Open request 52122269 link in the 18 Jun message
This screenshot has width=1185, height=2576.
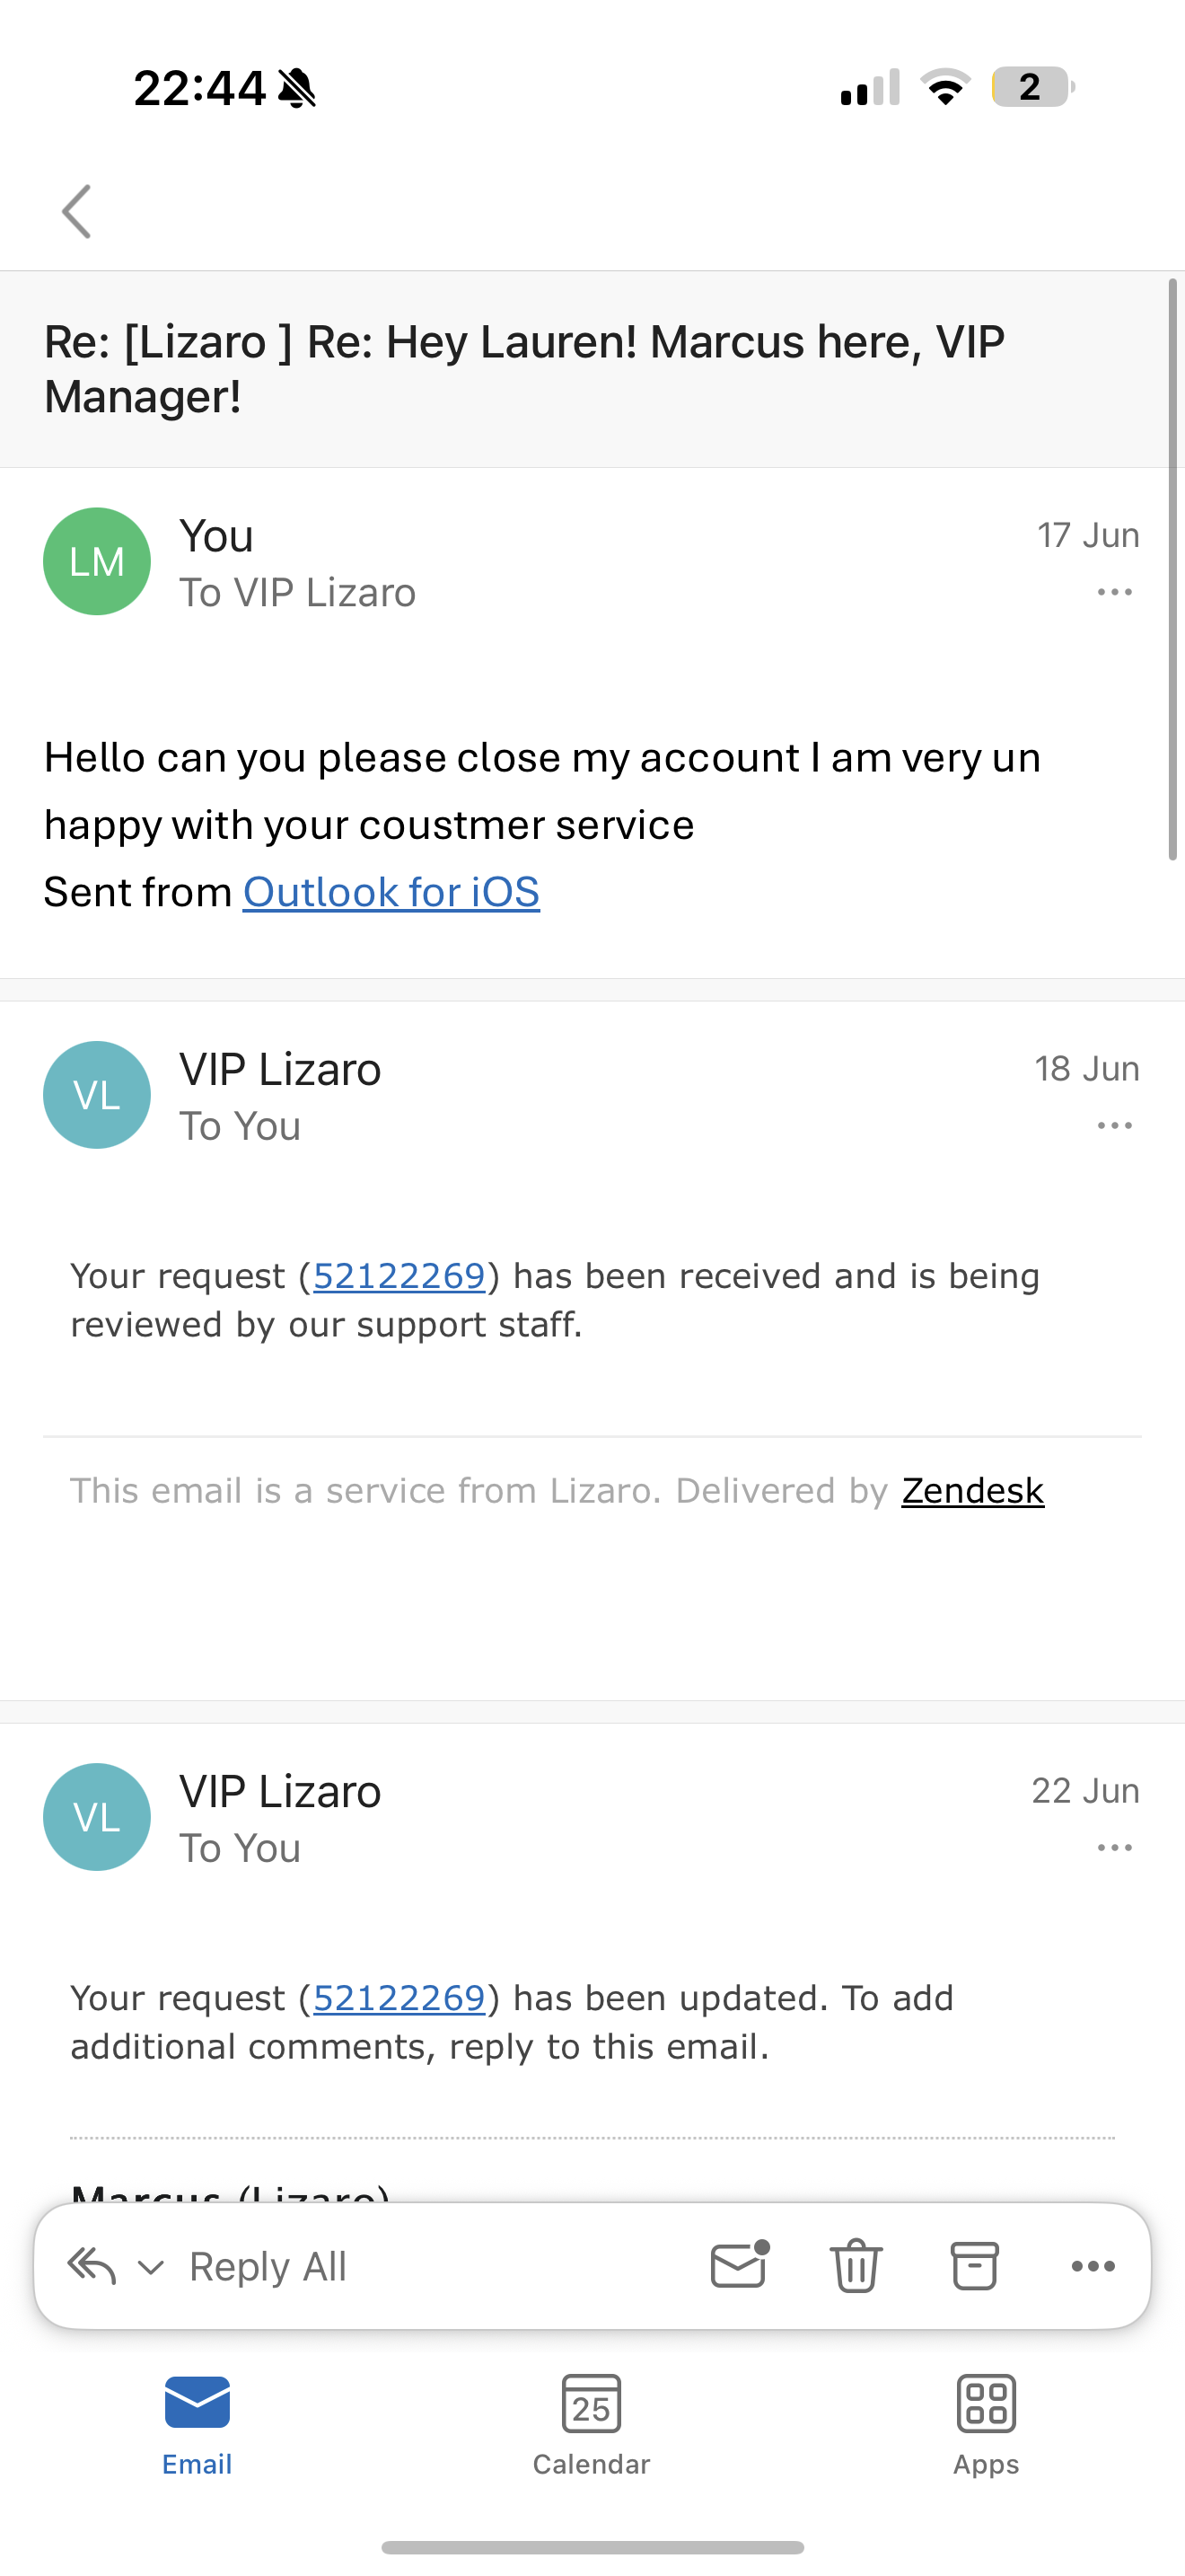399,1276
